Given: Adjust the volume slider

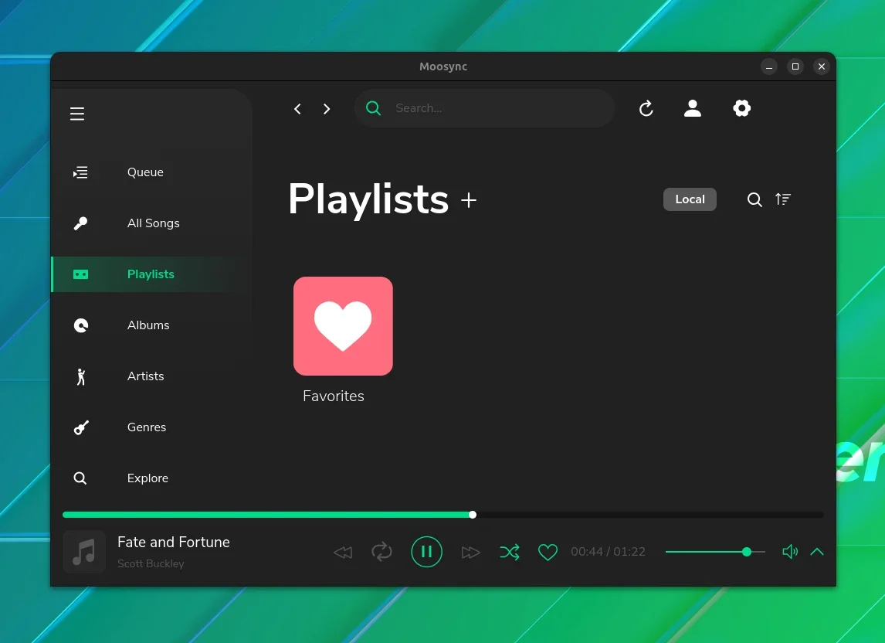Looking at the screenshot, I should tap(715, 552).
